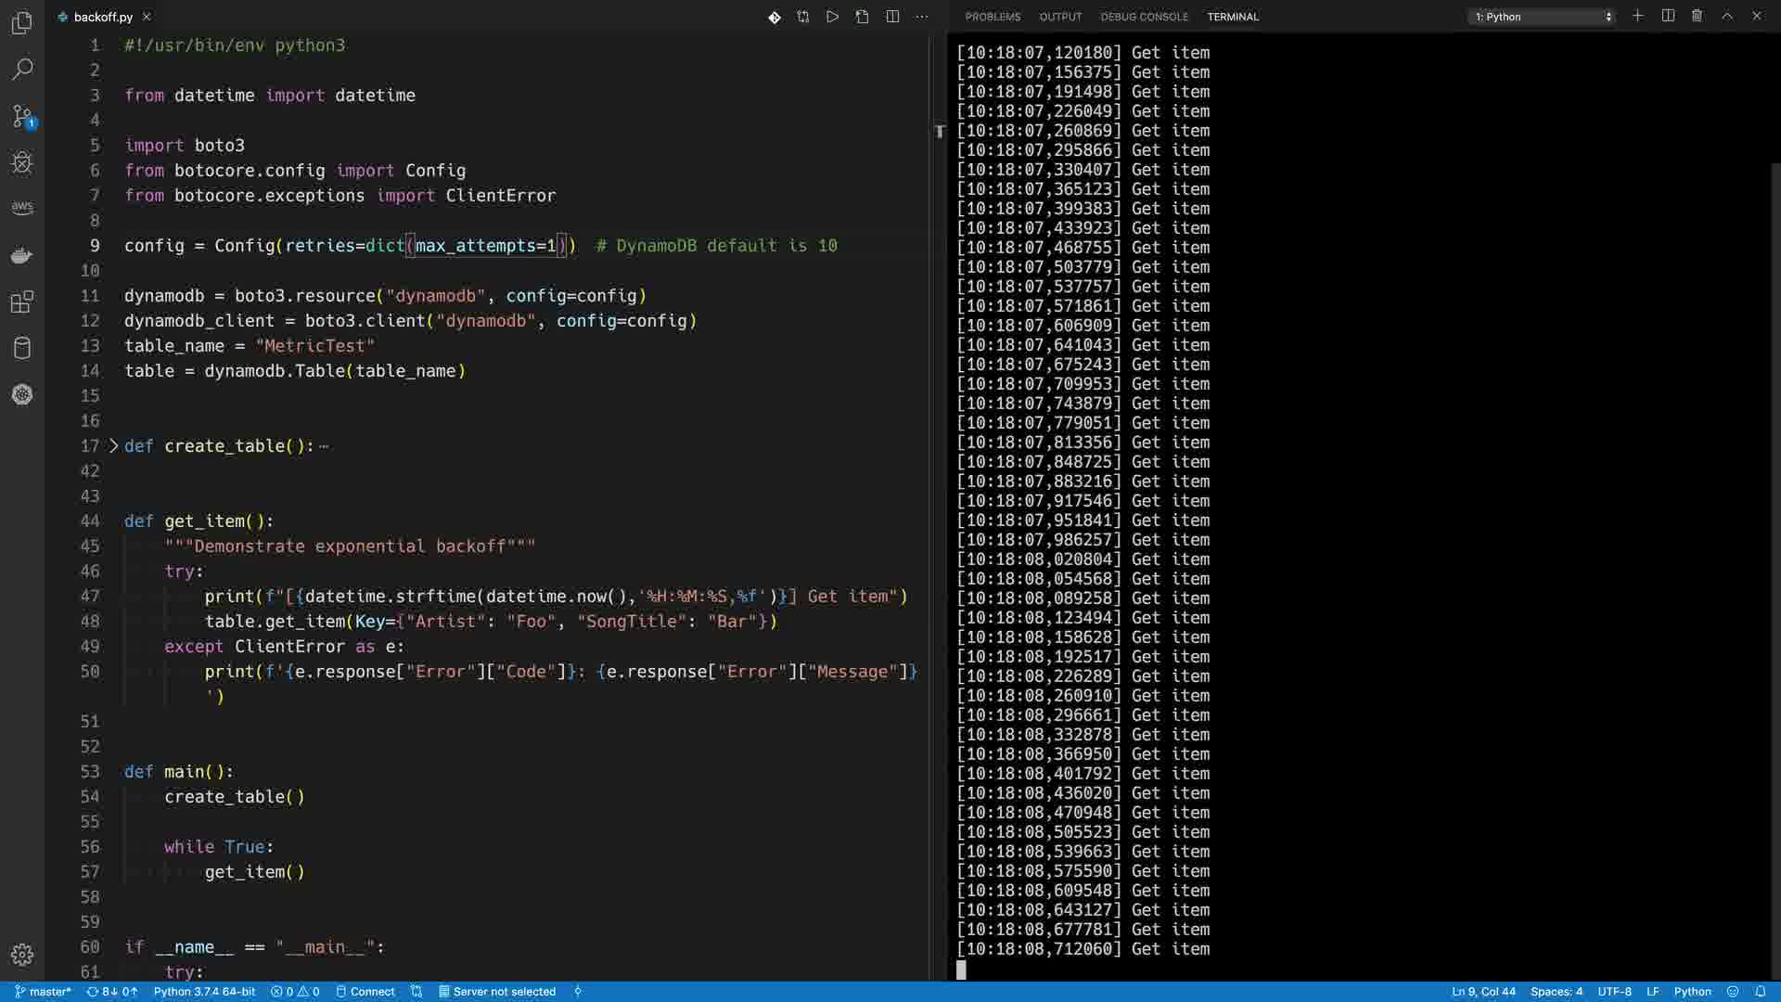Kill terminal with trash icon
1781x1002 pixels.
pos(1697,16)
